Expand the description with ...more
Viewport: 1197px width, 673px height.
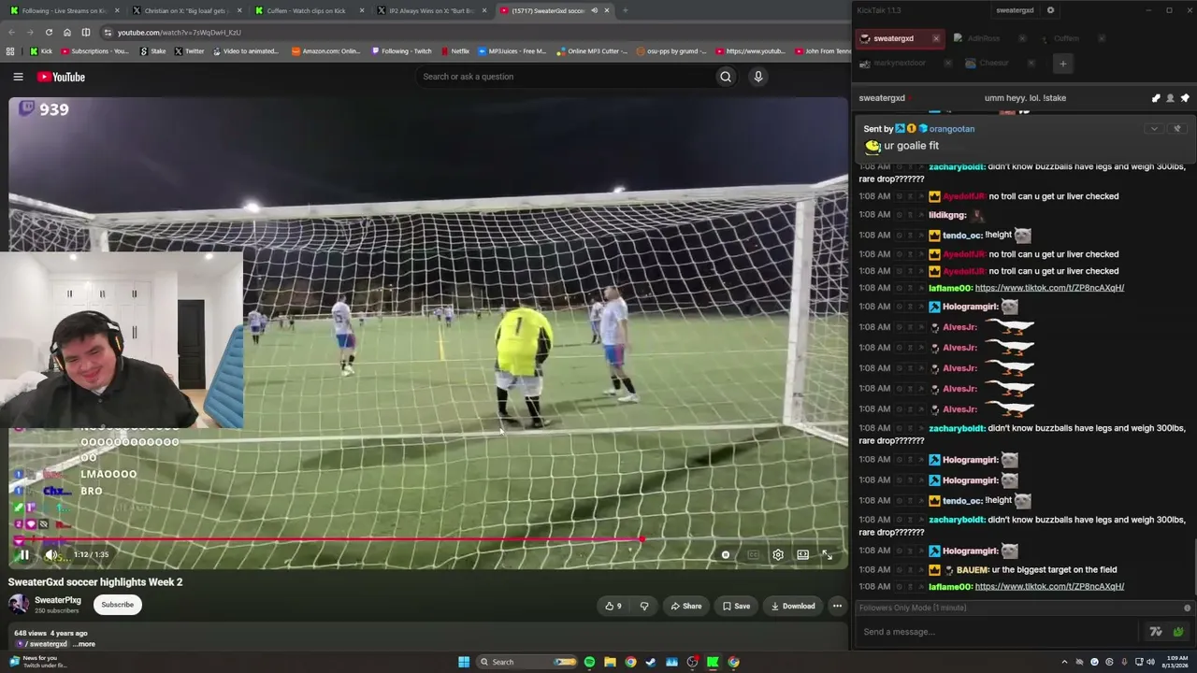[x=84, y=644]
